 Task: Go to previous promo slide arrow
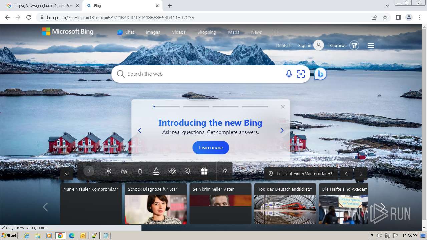point(140,130)
